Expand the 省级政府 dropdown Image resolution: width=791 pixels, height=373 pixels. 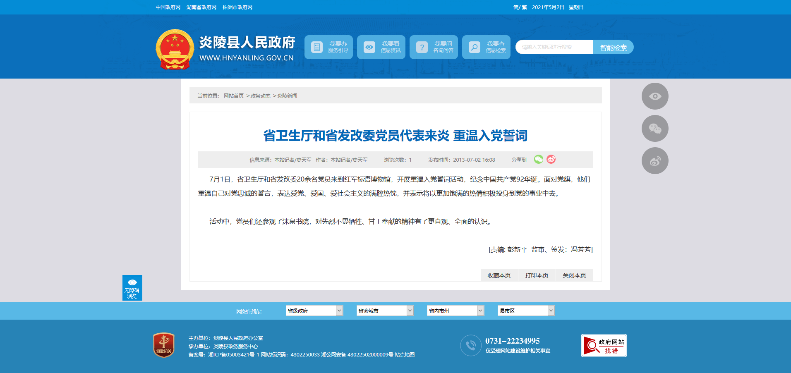coord(314,311)
